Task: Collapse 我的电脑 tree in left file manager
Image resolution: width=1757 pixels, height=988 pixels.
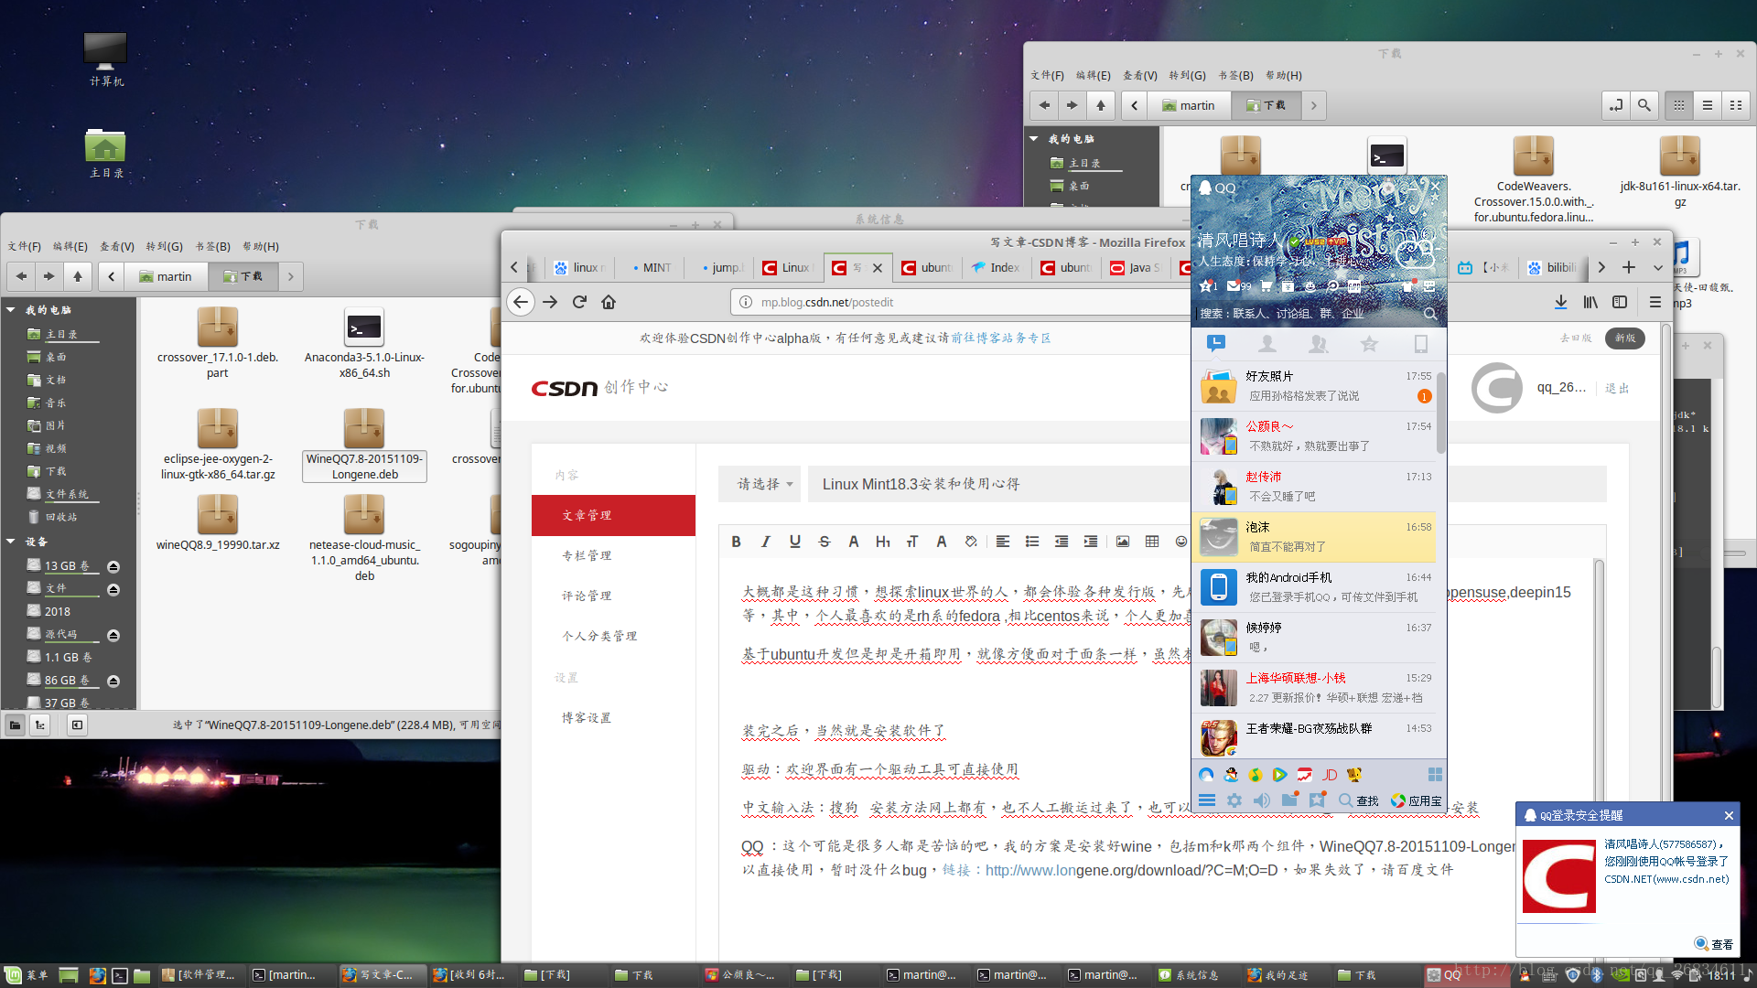Action: point(11,310)
